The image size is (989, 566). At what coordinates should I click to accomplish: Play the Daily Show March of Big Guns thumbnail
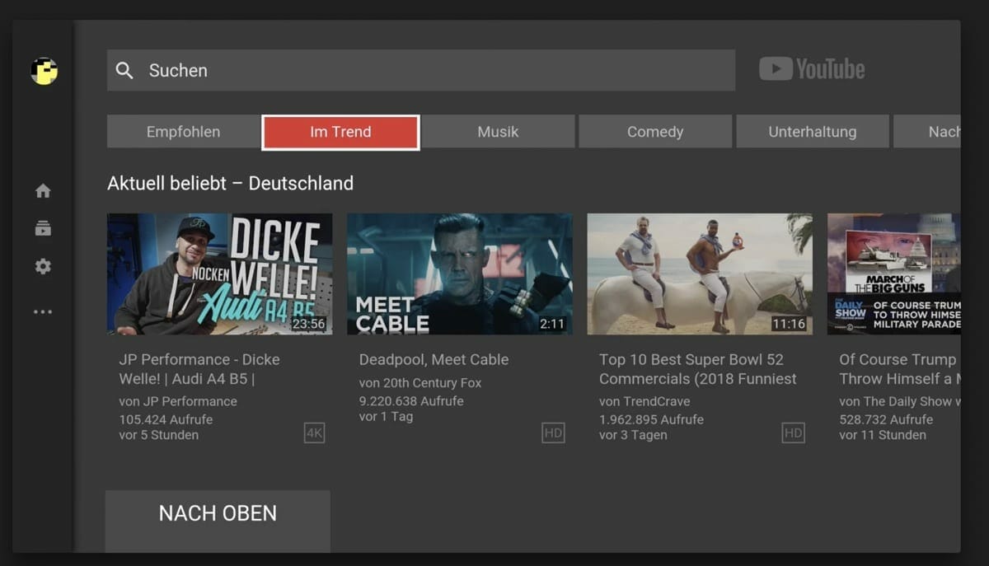894,274
